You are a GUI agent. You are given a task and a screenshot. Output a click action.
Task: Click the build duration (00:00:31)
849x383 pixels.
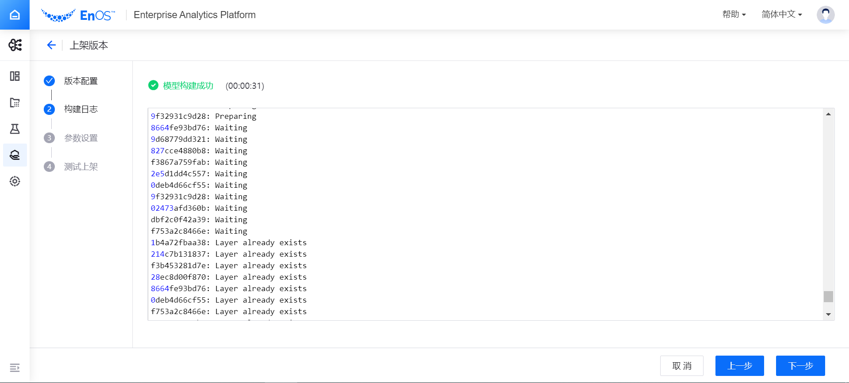245,86
